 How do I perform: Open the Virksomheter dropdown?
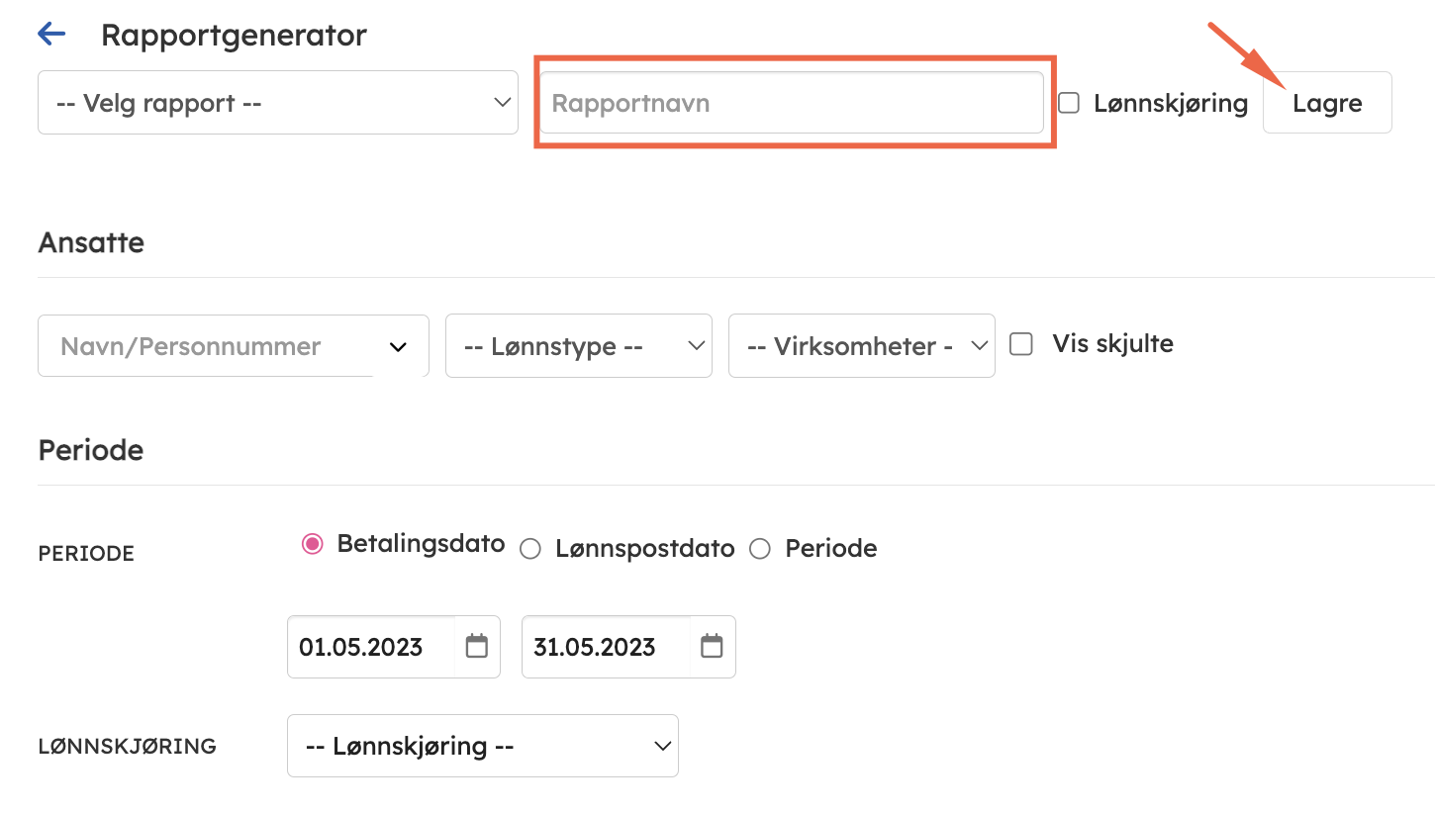(861, 346)
